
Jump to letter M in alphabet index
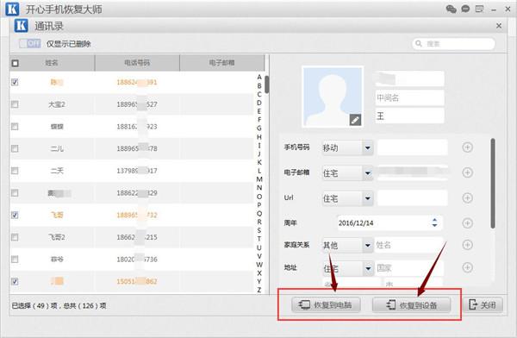tap(259, 179)
